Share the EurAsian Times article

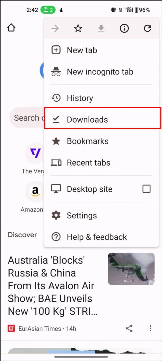click(x=129, y=328)
